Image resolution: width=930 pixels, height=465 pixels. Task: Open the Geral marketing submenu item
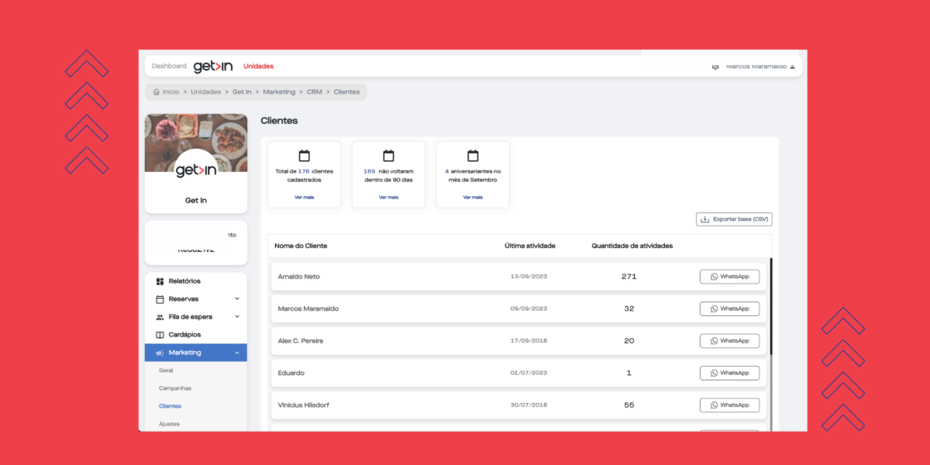pyautogui.click(x=166, y=370)
